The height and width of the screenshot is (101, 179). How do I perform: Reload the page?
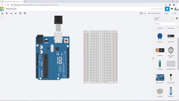(8, 5)
